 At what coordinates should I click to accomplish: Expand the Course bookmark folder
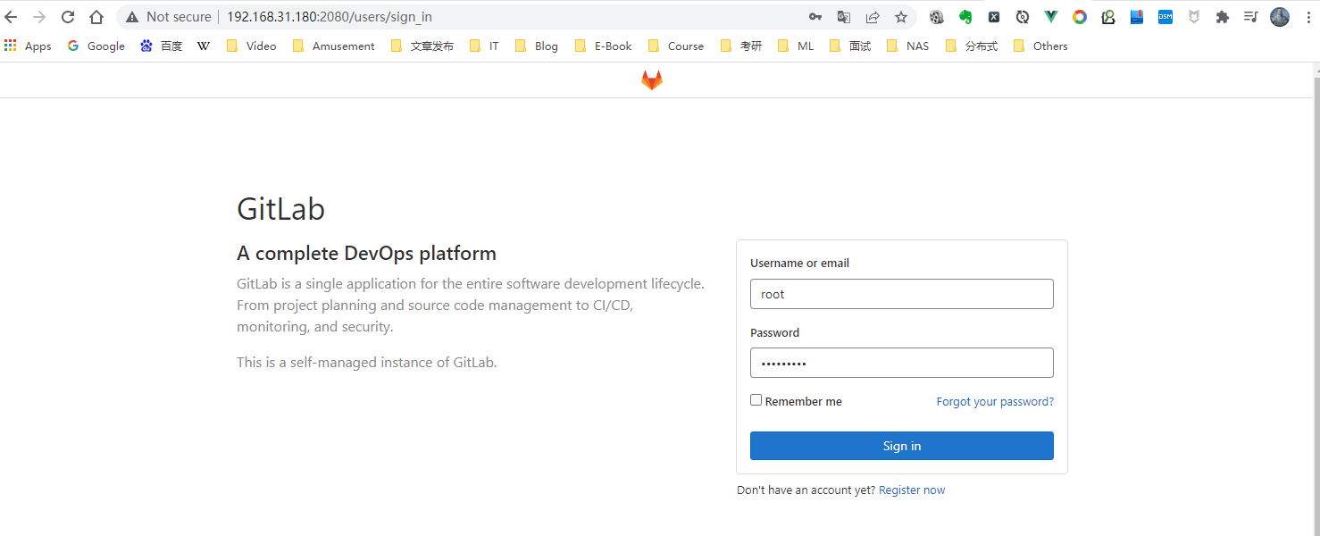pos(675,46)
